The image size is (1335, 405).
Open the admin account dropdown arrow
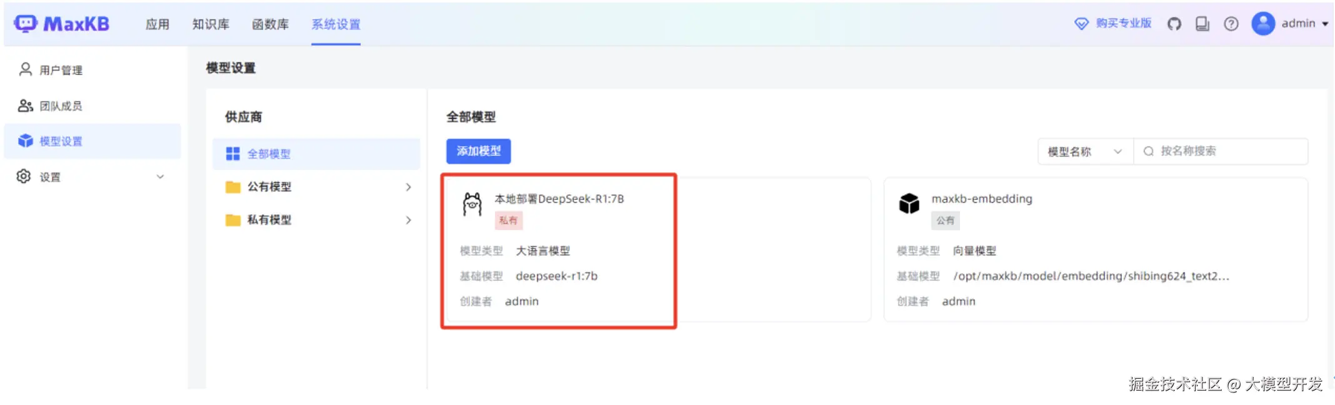1325,24
